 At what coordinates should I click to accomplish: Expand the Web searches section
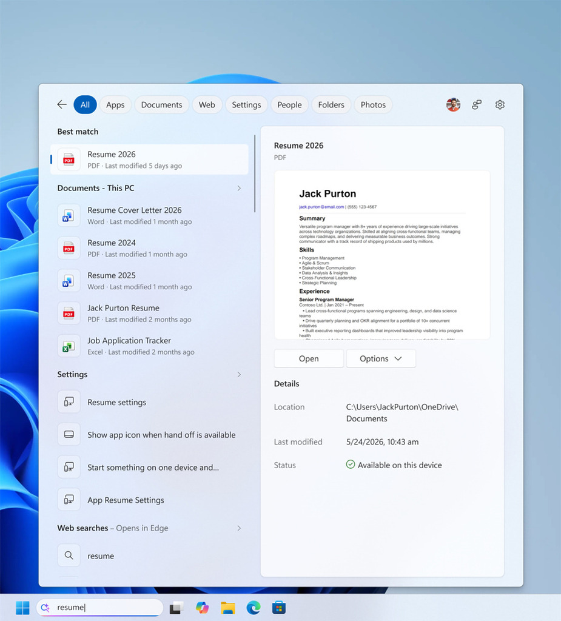click(239, 528)
